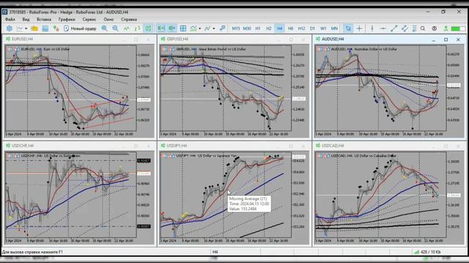Toggle the algo trading icon
Viewport: 469px width, 263px height.
(56, 28)
